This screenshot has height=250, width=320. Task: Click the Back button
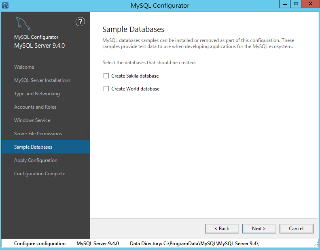(x=222, y=229)
